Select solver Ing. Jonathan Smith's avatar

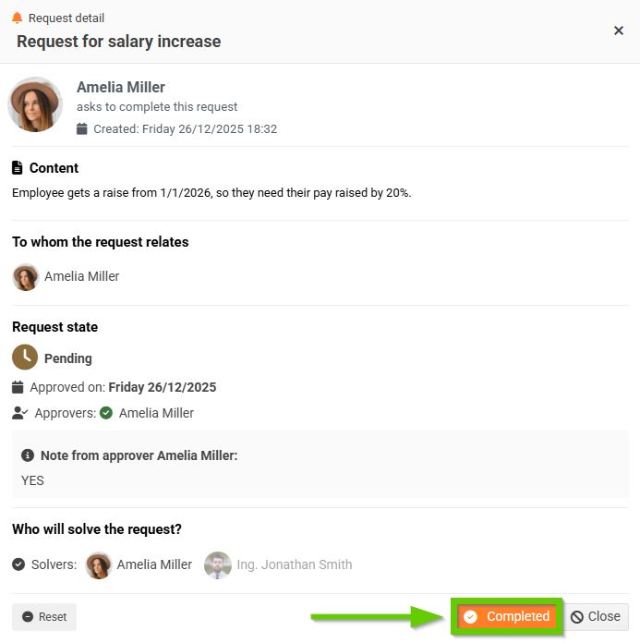point(218,564)
